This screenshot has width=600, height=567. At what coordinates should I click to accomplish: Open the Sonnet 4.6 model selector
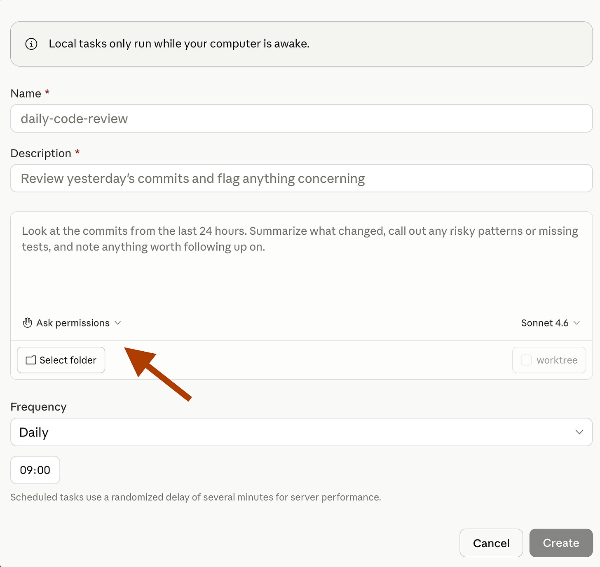tap(545, 323)
